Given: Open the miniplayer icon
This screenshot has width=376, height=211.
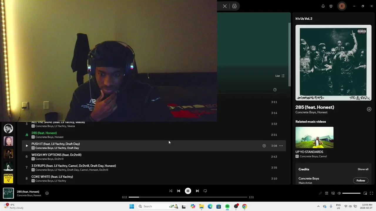Looking at the screenshot, I should click(365, 193).
